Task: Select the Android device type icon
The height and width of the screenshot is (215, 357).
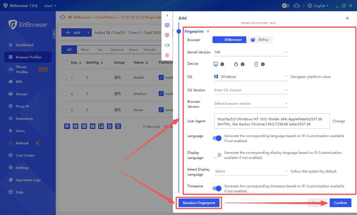Action: pyautogui.click(x=236, y=64)
